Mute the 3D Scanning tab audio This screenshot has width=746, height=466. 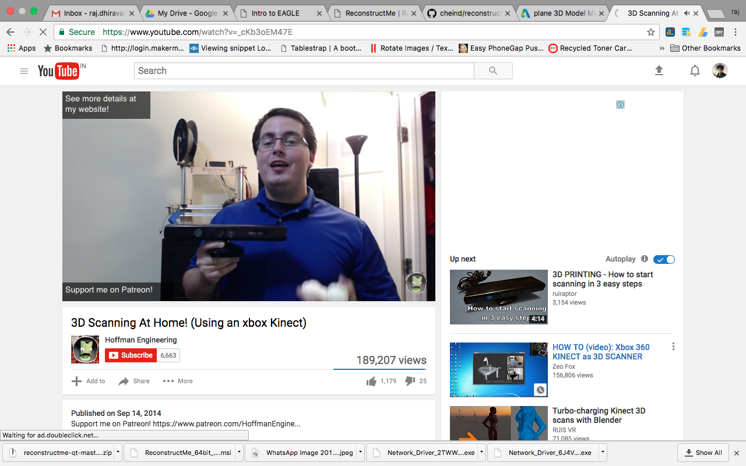687,13
